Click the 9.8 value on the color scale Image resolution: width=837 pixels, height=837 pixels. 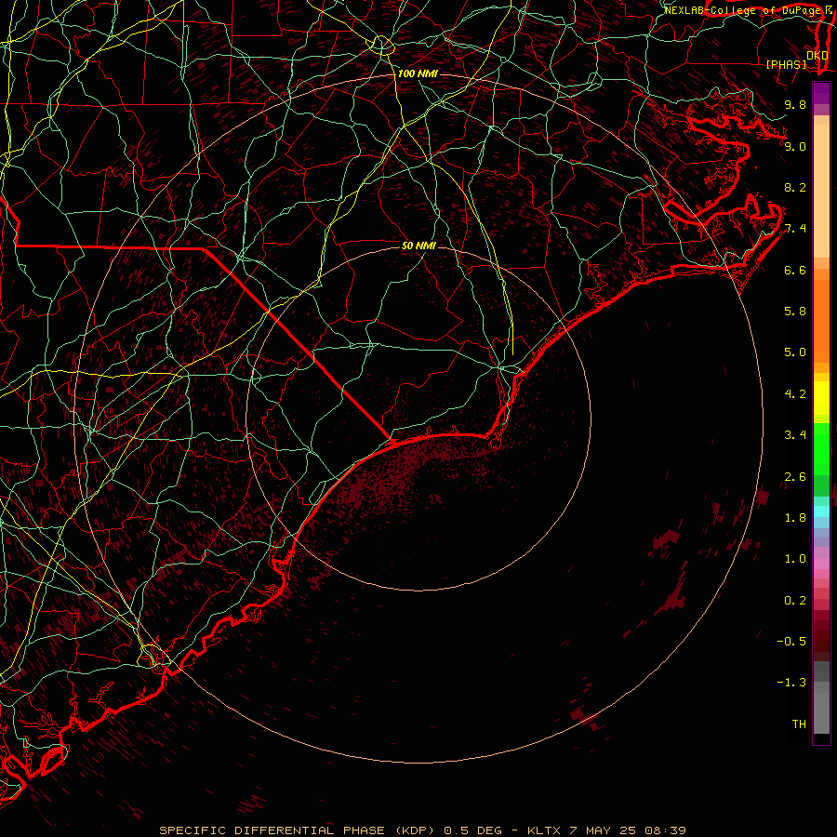point(795,104)
